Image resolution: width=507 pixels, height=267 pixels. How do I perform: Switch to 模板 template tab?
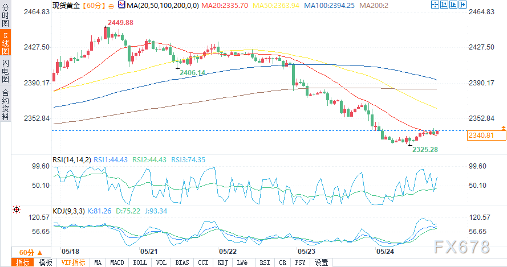45,262
